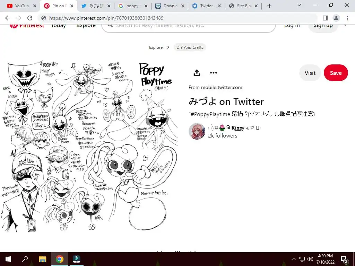Viewport: 355px width, 266px height.
Task: Open the Filmora taskbar app
Action: point(77,259)
